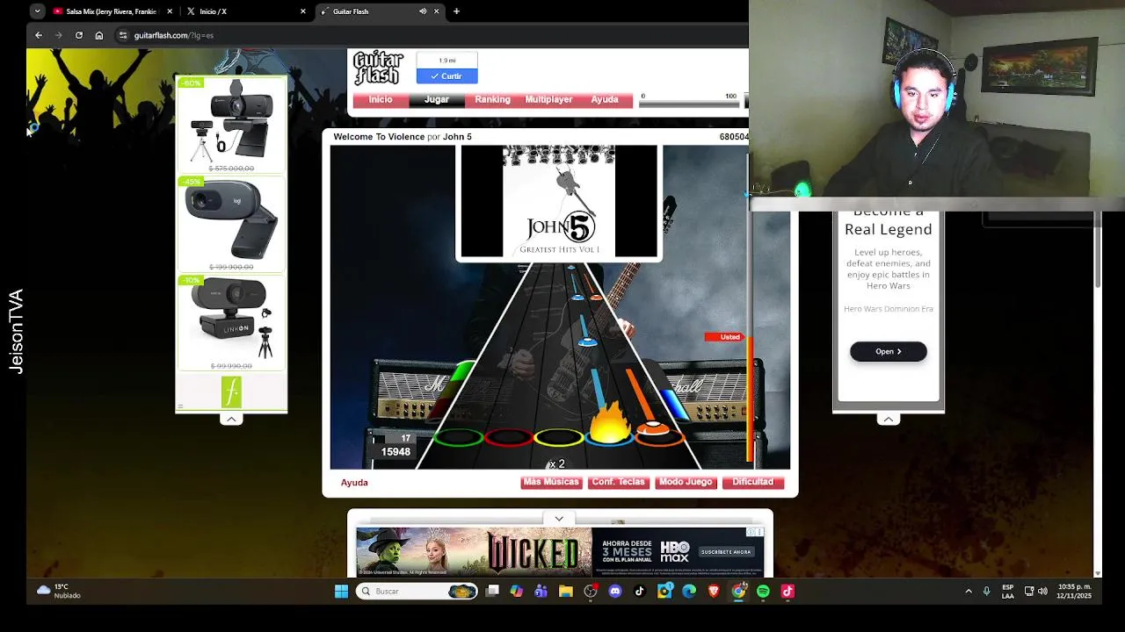Open the network tray icon
The image size is (1125, 632).
[1029, 592]
